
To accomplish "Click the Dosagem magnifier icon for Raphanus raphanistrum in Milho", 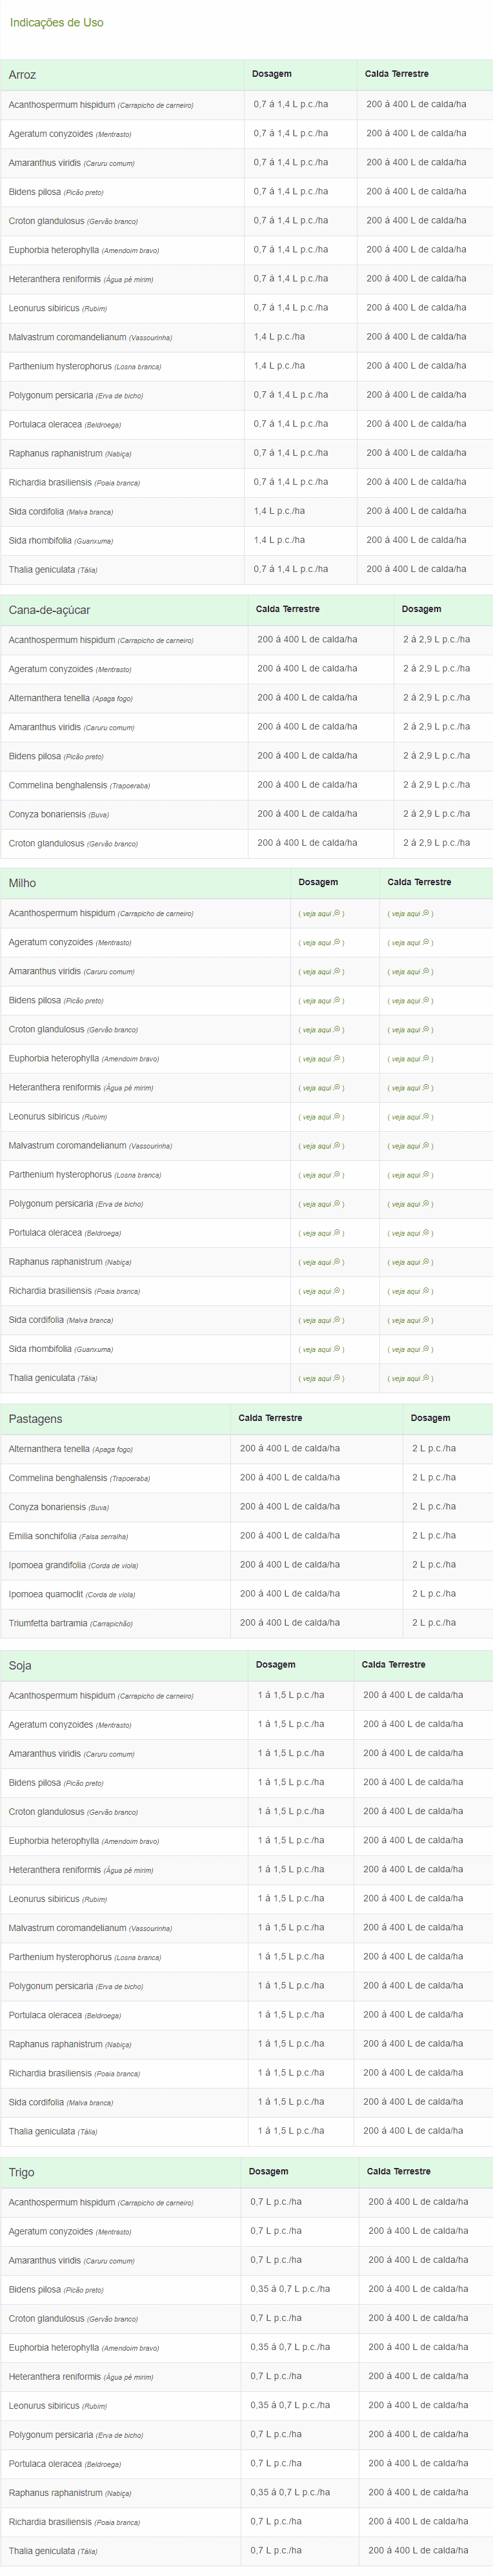I will (337, 1262).
